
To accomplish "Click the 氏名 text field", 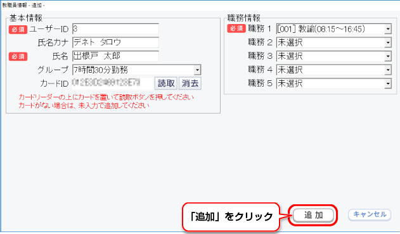I will pyautogui.click(x=115, y=56).
